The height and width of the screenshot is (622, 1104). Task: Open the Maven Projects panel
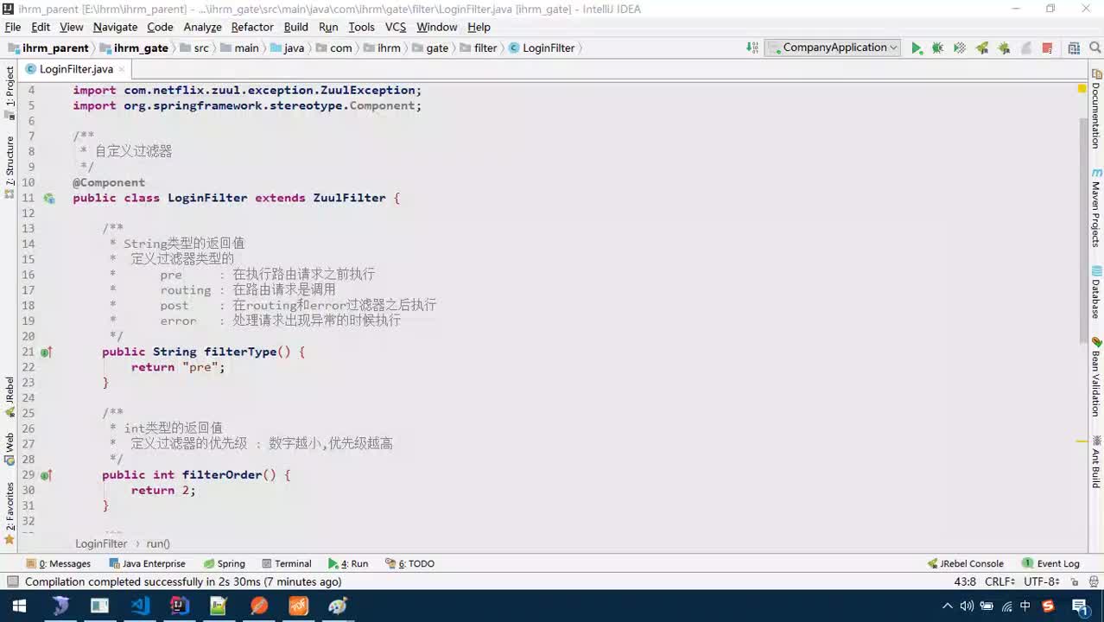[x=1096, y=208]
